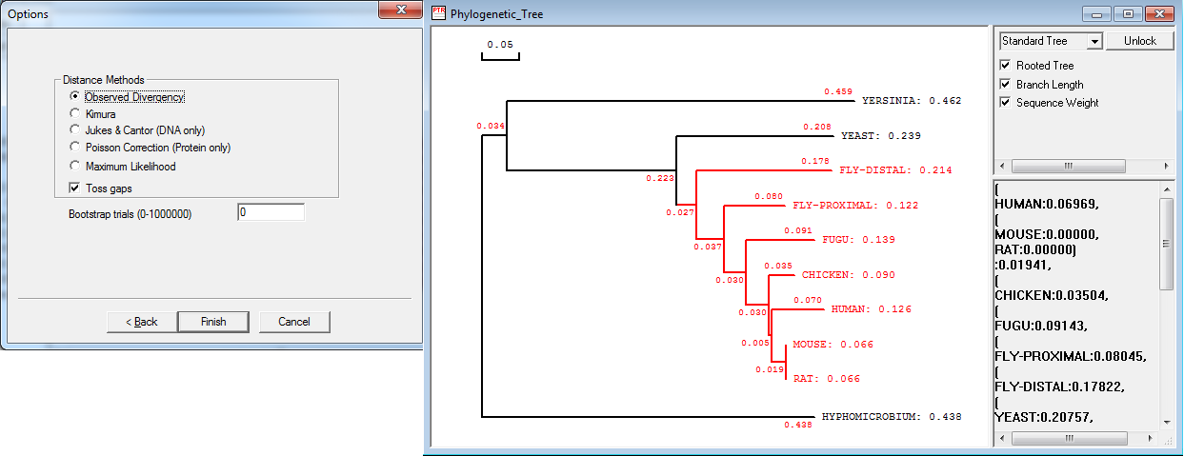Image resolution: width=1184 pixels, height=456 pixels.
Task: Click left arrow of options panel horizontal scrollbar
Action: tap(1002, 166)
